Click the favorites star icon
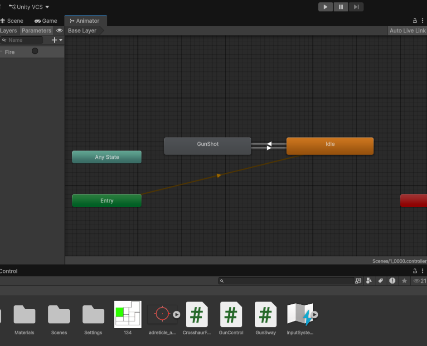This screenshot has height=346, width=427. point(404,281)
